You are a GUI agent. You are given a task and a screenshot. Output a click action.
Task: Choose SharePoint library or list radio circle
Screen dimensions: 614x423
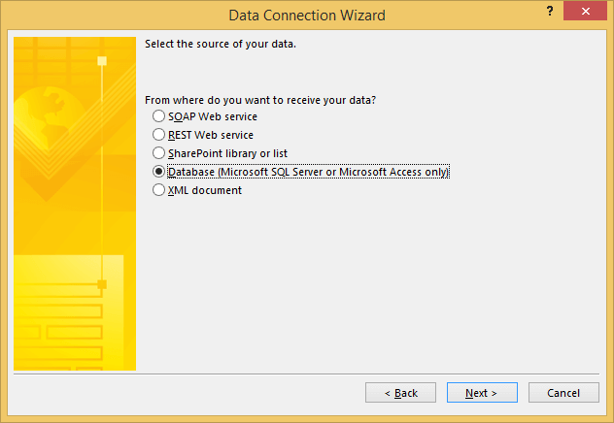(159, 153)
